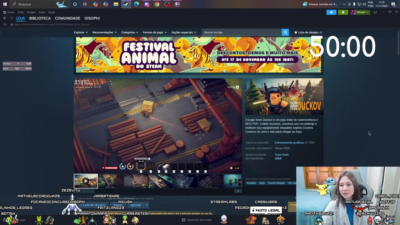
Task: Expand the Categorias dropdown
Action: pyautogui.click(x=130, y=32)
